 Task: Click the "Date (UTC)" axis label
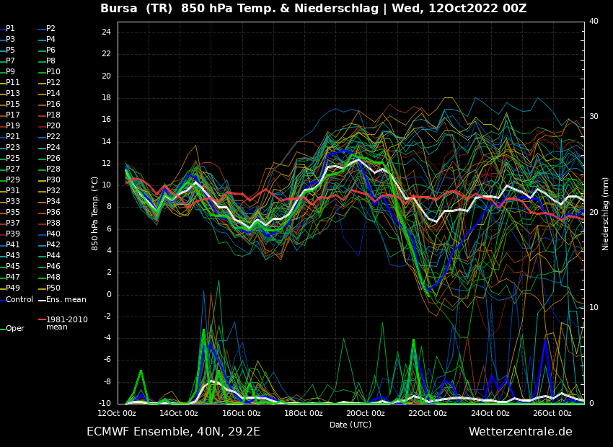pyautogui.click(x=350, y=425)
